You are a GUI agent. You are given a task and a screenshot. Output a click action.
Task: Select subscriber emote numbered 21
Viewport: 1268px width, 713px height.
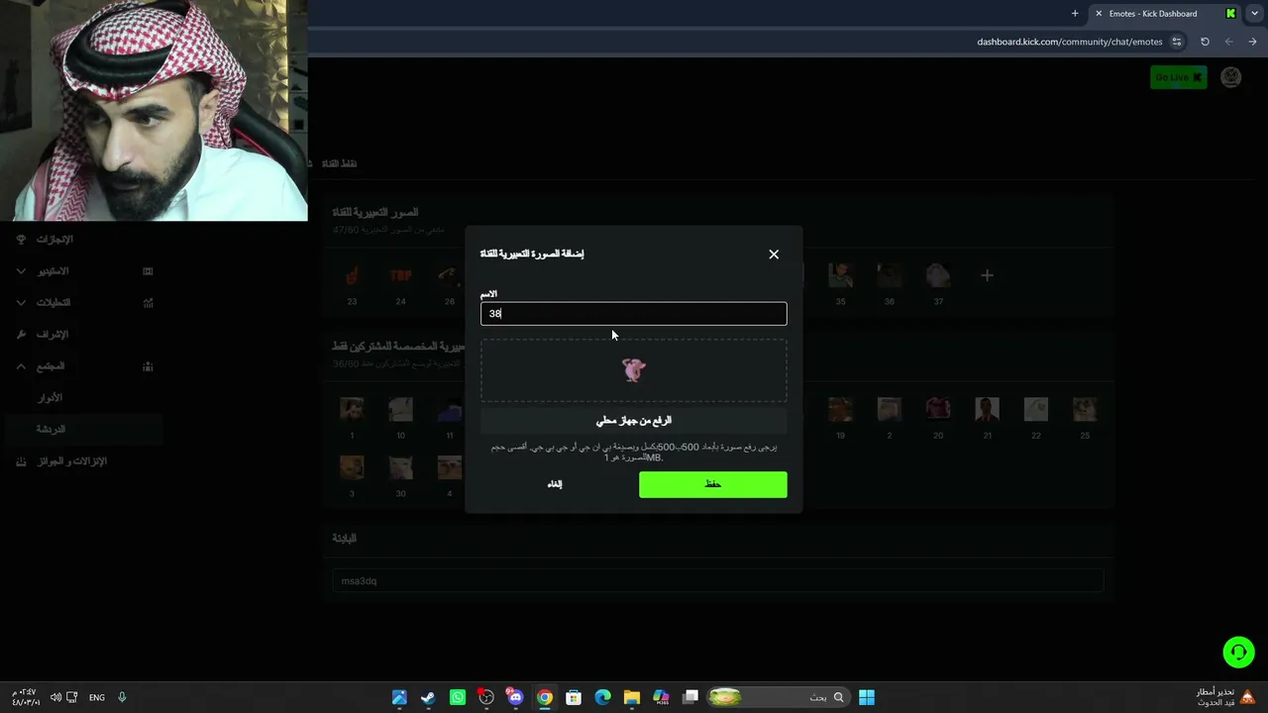pyautogui.click(x=987, y=409)
